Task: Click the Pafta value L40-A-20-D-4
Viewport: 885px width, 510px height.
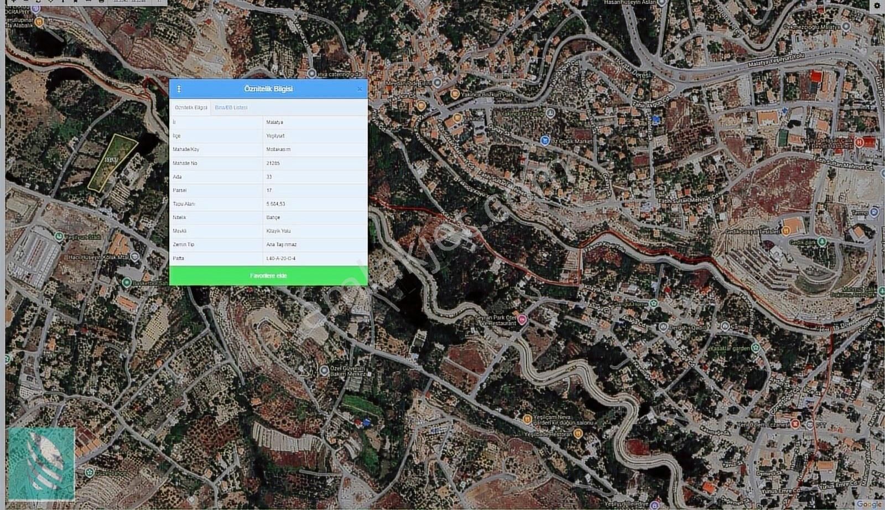Action: [281, 258]
